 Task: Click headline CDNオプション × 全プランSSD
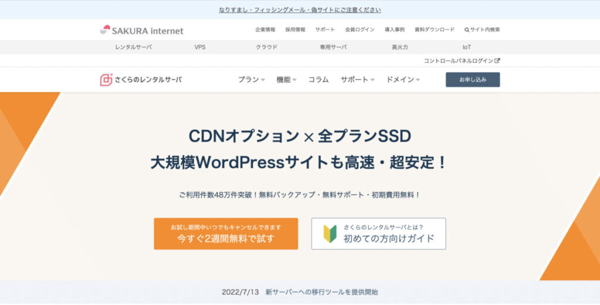tap(299, 136)
